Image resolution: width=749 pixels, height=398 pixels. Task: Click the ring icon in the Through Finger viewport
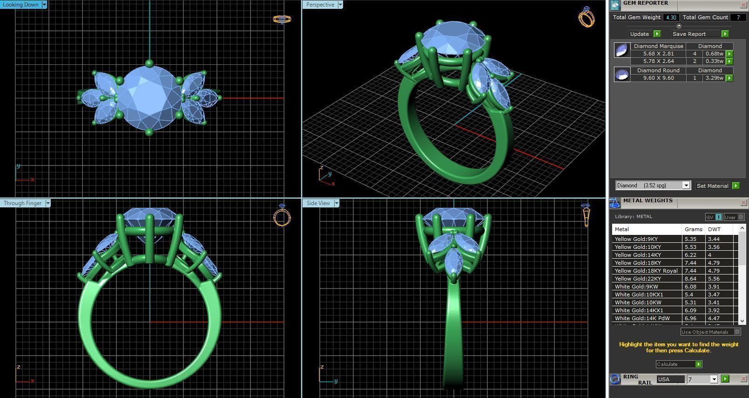(x=282, y=215)
